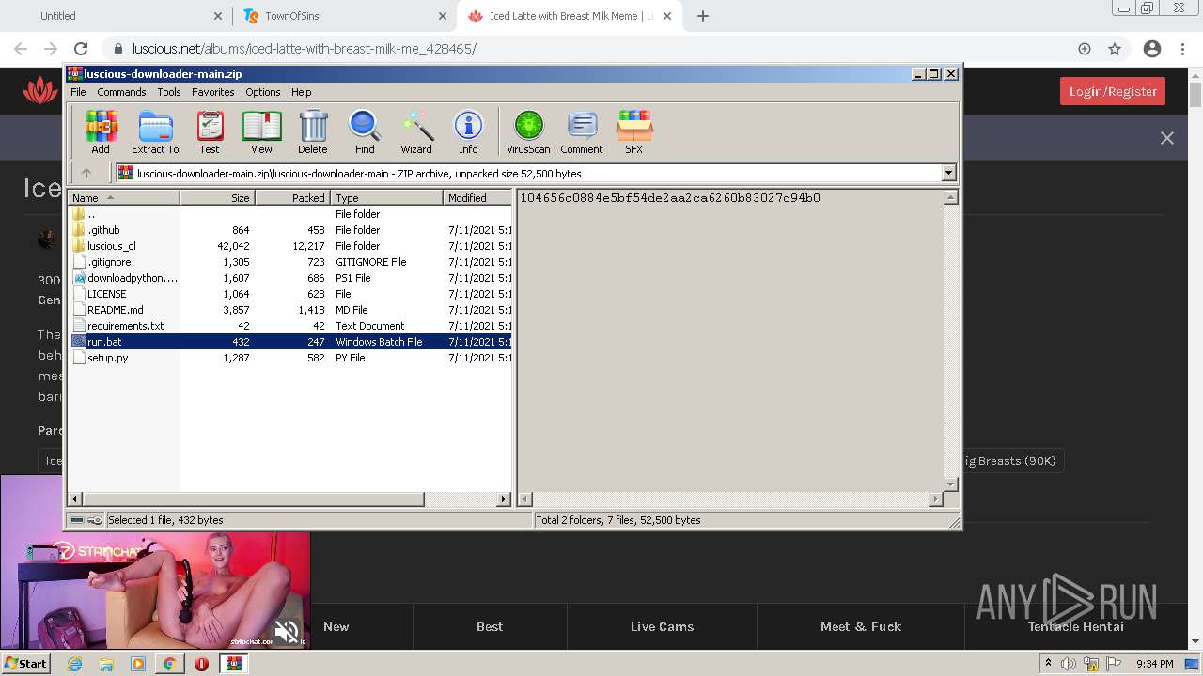Click comment pane scroll up arrow
1203x676 pixels.
tap(950, 197)
